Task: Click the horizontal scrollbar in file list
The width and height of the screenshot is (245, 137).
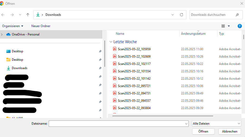Action: coord(162,116)
